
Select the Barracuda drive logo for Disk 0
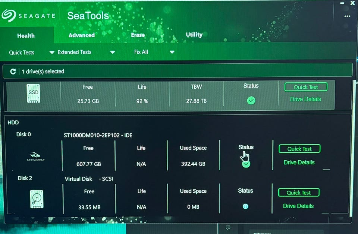36,156
